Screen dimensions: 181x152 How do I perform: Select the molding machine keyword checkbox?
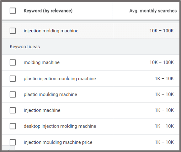tap(13, 62)
